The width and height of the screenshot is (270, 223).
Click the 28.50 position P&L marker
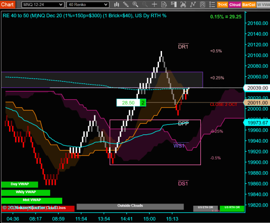[128, 103]
